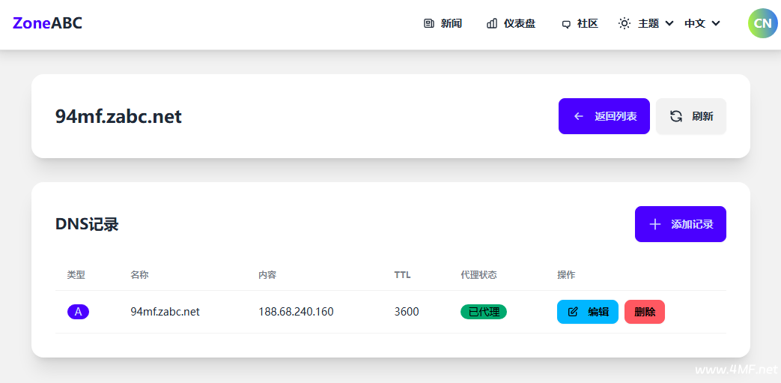The image size is (781, 383).
Task: Open the CN user avatar menu
Action: click(762, 23)
